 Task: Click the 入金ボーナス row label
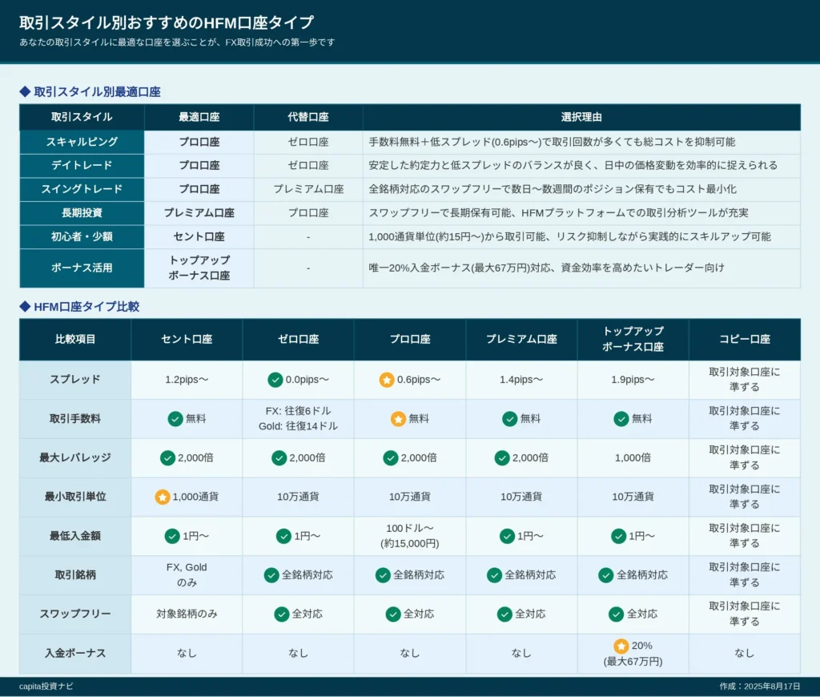tap(75, 653)
